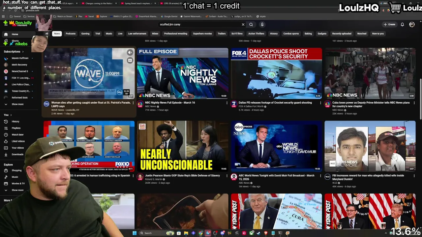Open File Explorer from taskbar
The width and height of the screenshot is (422, 237).
(x=186, y=233)
